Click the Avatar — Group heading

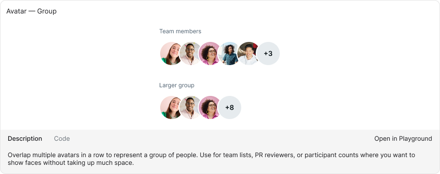pos(31,11)
